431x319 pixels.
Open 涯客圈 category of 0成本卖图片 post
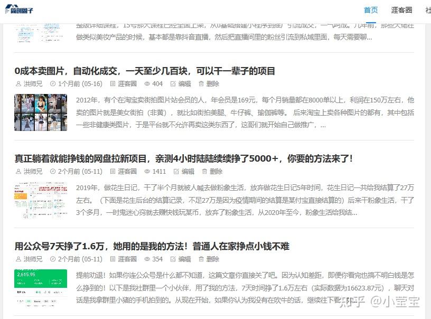[x=127, y=84]
